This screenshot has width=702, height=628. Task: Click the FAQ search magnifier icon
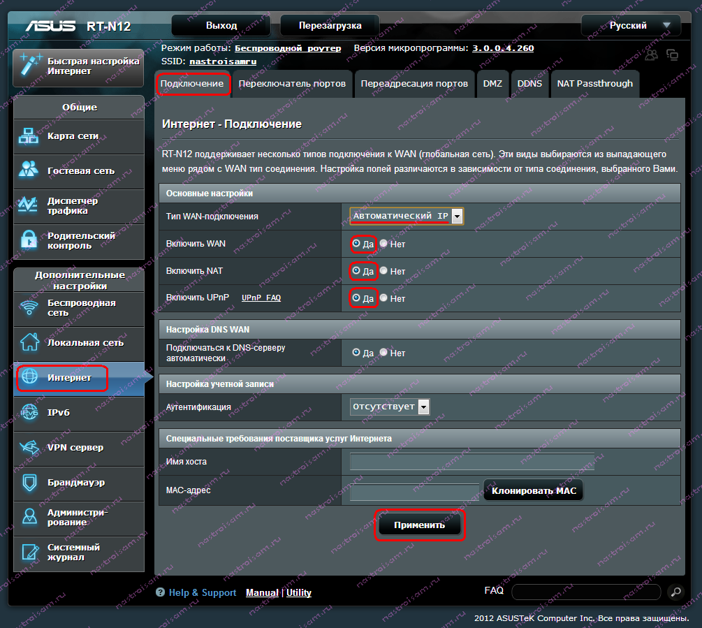pos(674,592)
